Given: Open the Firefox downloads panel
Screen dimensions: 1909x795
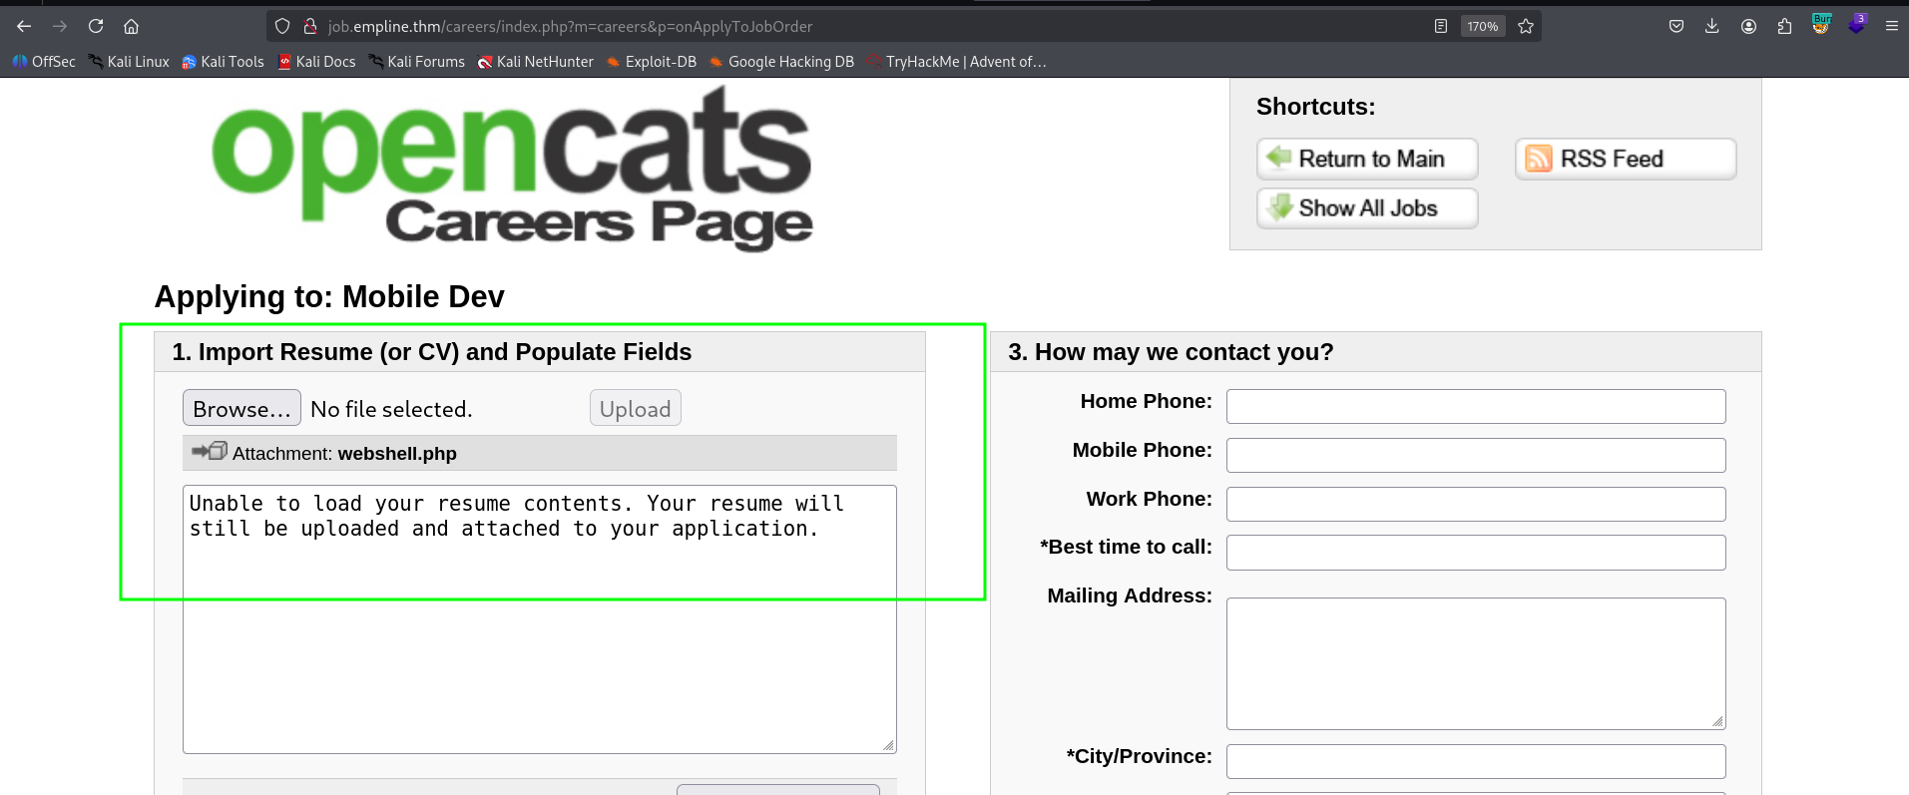Looking at the screenshot, I should click(x=1711, y=26).
